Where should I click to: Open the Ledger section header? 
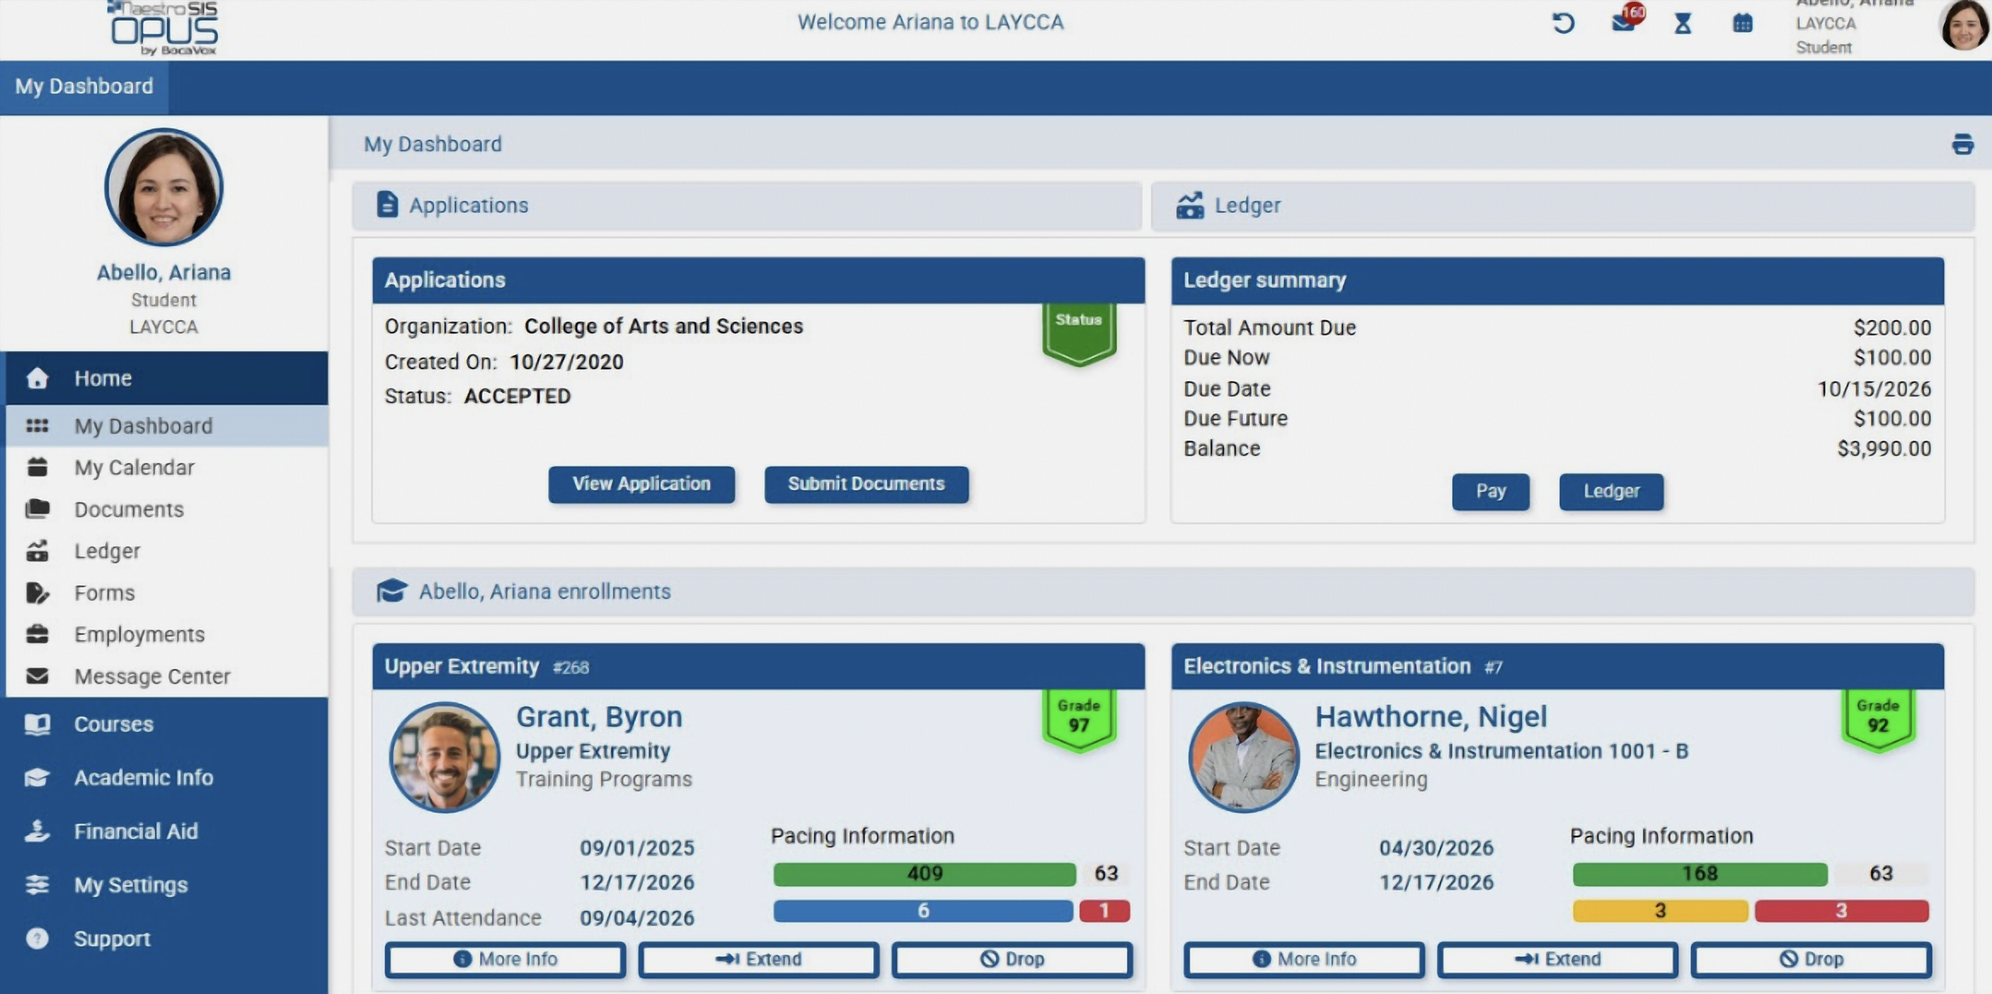(x=1562, y=205)
